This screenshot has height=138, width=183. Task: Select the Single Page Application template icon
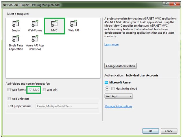pos(16,39)
